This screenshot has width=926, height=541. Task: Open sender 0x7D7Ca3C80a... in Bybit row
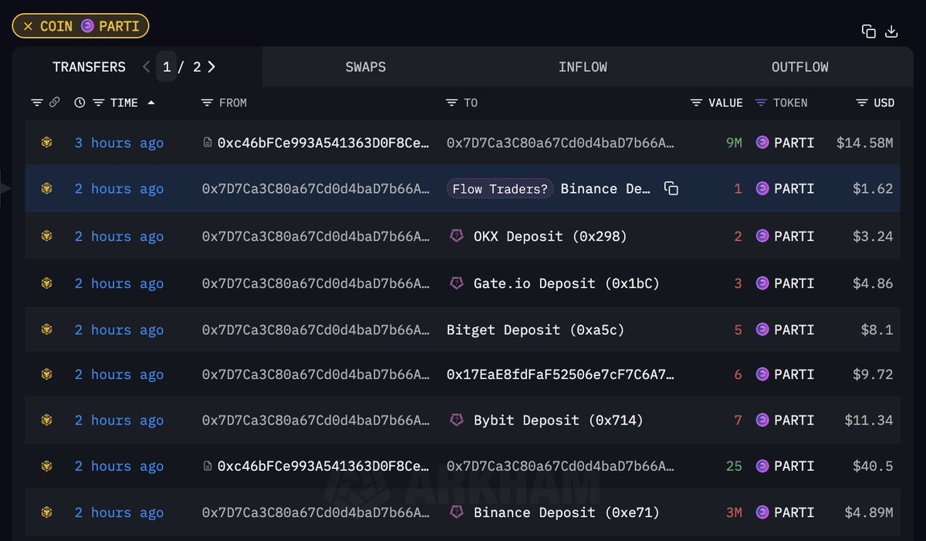316,421
